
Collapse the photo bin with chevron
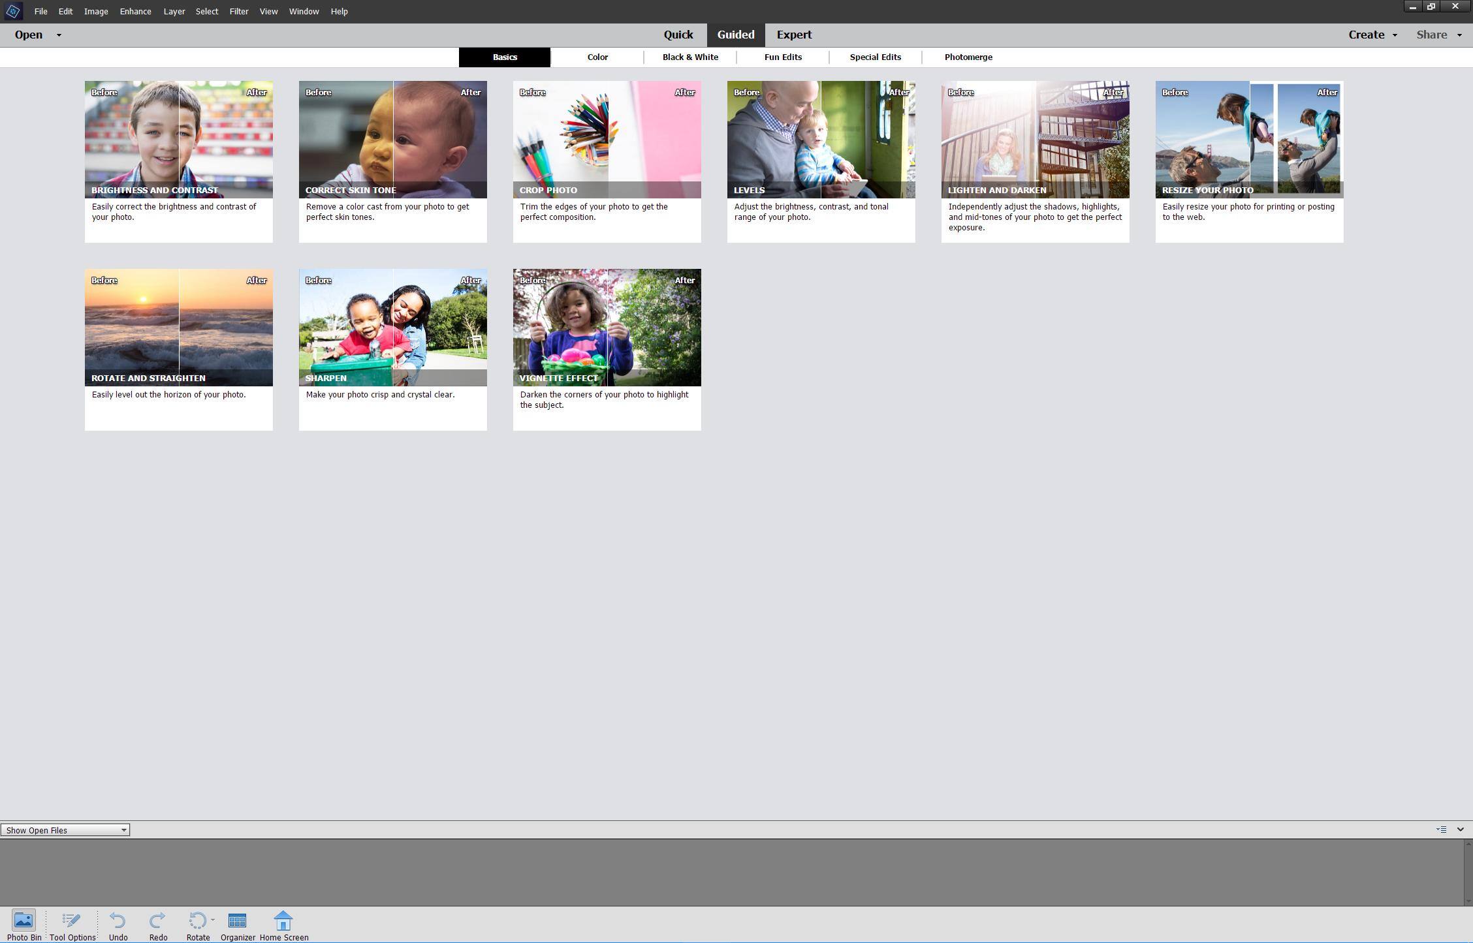click(1461, 829)
